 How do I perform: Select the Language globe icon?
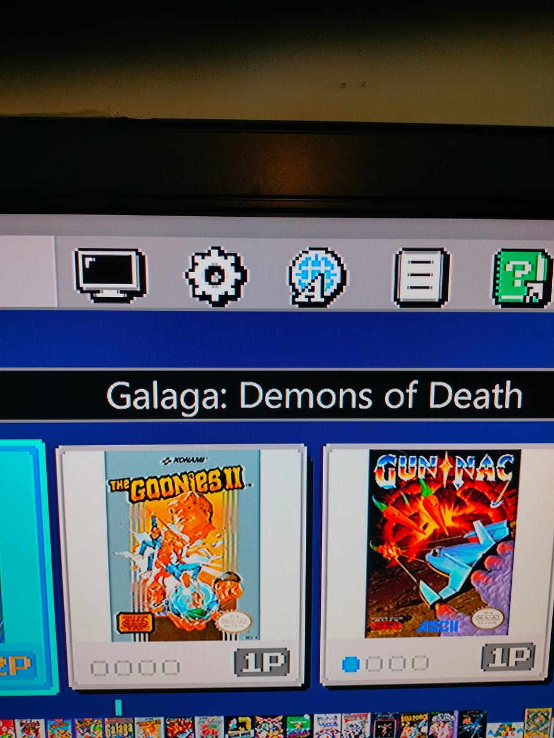317,276
